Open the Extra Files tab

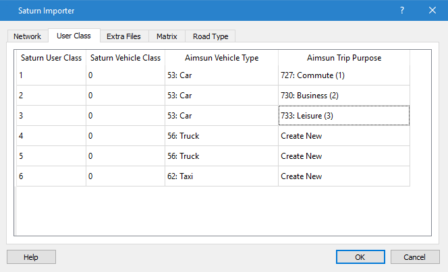click(x=123, y=36)
